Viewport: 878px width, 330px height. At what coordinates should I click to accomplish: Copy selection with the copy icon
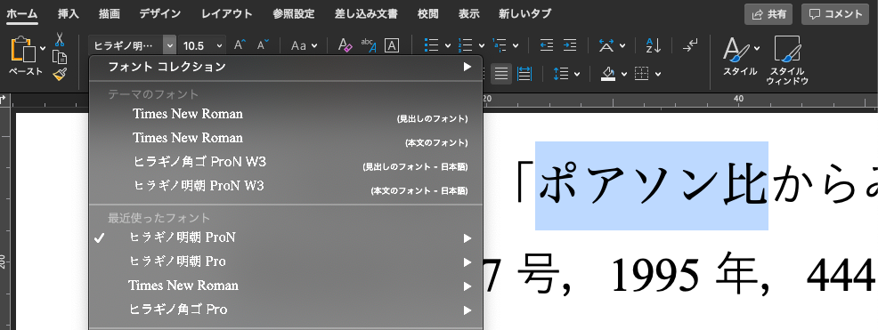[60, 57]
